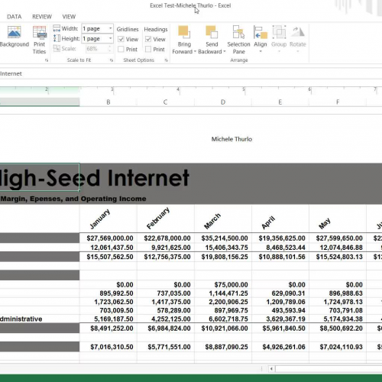Select the Administrative row label
This screenshot has height=382, width=382.
21,319
